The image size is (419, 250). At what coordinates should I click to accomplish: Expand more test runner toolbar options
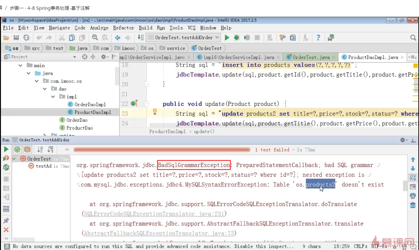pos(67,149)
